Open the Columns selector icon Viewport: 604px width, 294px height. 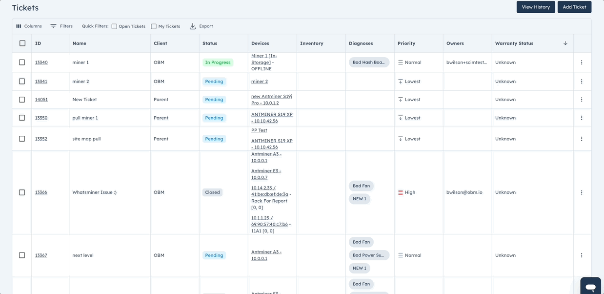click(19, 26)
